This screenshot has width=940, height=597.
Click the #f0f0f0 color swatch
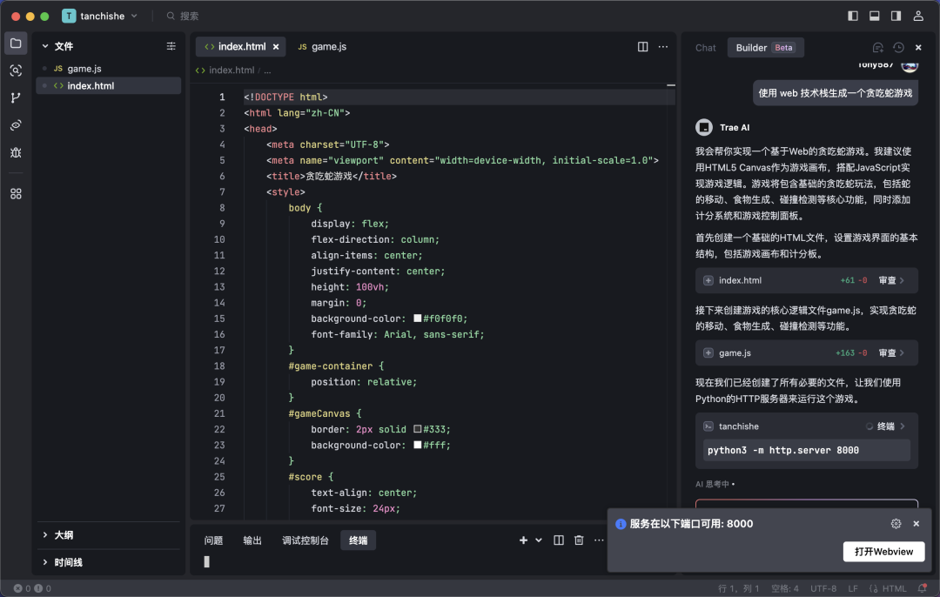pyautogui.click(x=418, y=319)
